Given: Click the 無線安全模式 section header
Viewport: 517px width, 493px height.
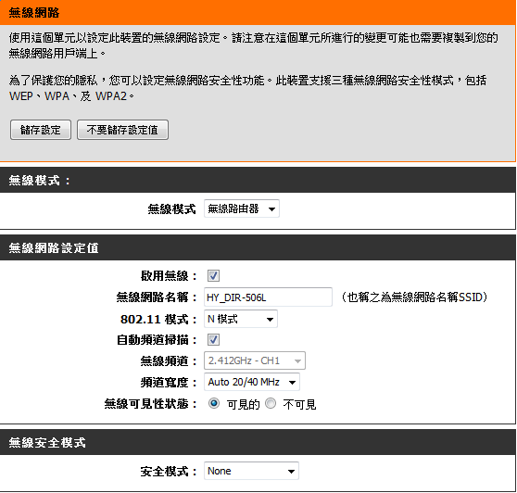Looking at the screenshot, I should [x=47, y=443].
